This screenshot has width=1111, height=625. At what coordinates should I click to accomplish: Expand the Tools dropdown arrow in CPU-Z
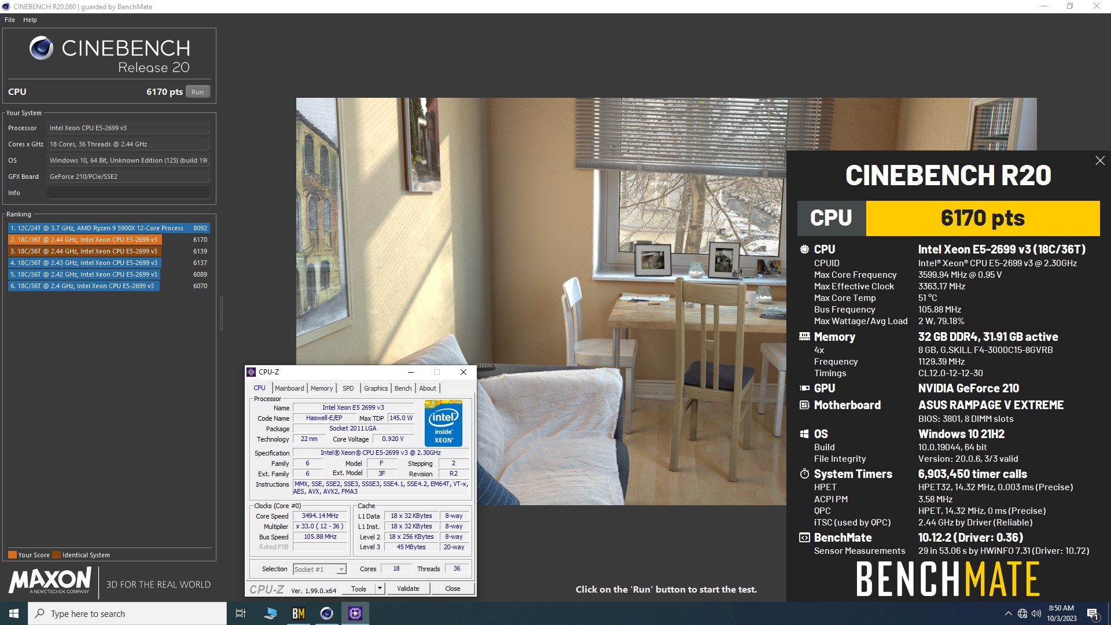pyautogui.click(x=380, y=589)
